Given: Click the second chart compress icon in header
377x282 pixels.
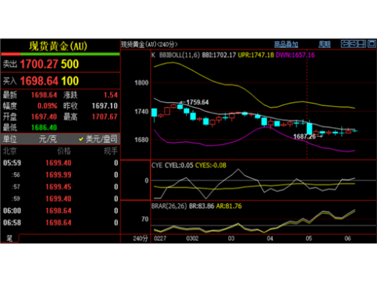Looking at the screenshot, I should 354,44.
